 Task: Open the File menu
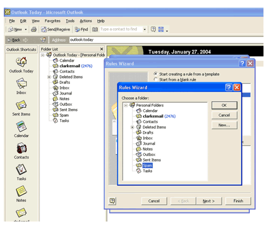12,21
